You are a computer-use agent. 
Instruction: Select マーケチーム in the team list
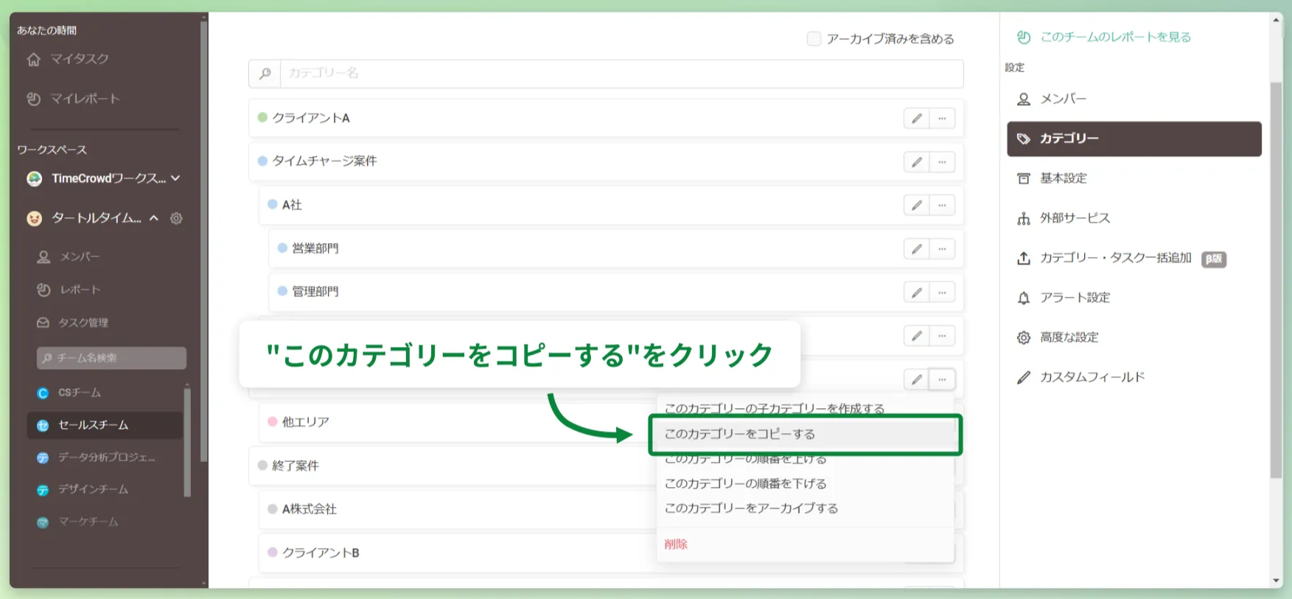pos(105,522)
